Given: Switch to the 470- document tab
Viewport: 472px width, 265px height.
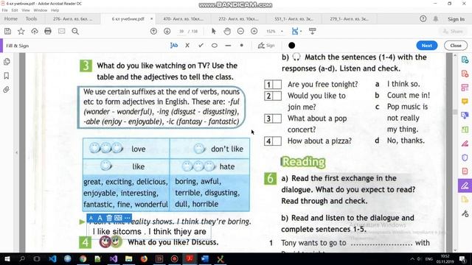Looking at the screenshot, I should point(184,19).
